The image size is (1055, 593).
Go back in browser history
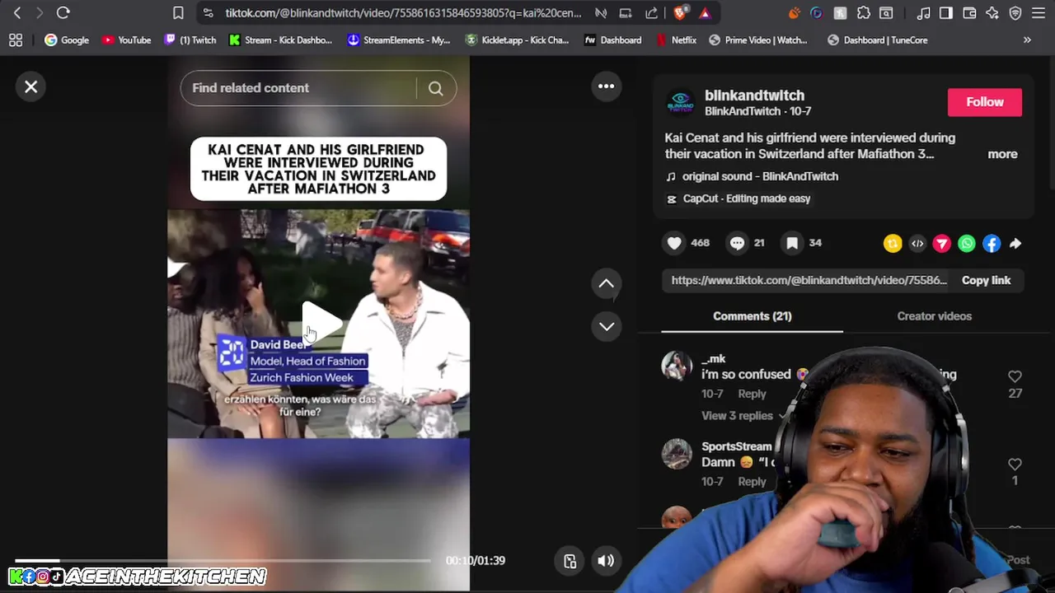[x=17, y=12]
